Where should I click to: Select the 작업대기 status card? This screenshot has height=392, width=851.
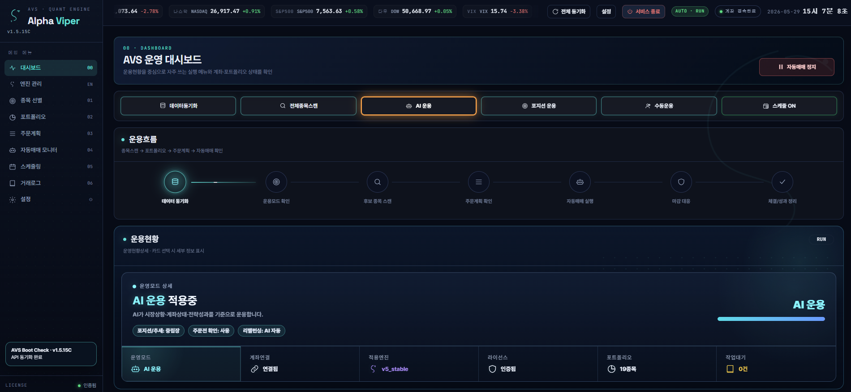(776, 364)
